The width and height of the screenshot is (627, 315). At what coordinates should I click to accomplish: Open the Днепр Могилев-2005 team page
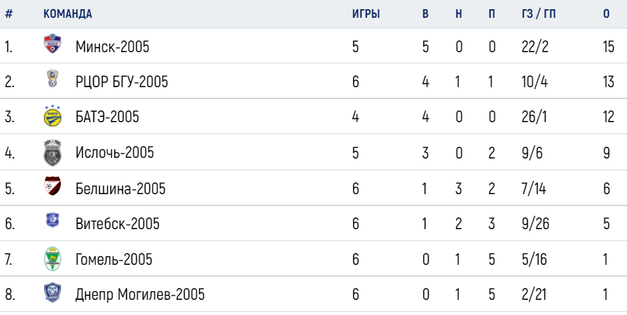pyautogui.click(x=140, y=295)
